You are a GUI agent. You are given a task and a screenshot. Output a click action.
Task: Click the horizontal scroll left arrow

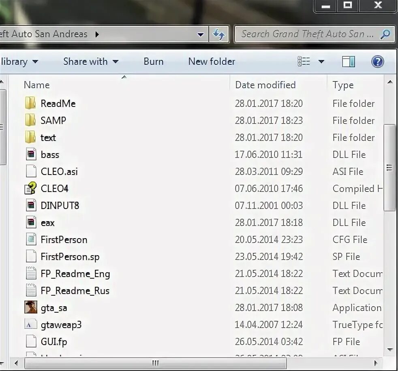[x=16, y=363]
